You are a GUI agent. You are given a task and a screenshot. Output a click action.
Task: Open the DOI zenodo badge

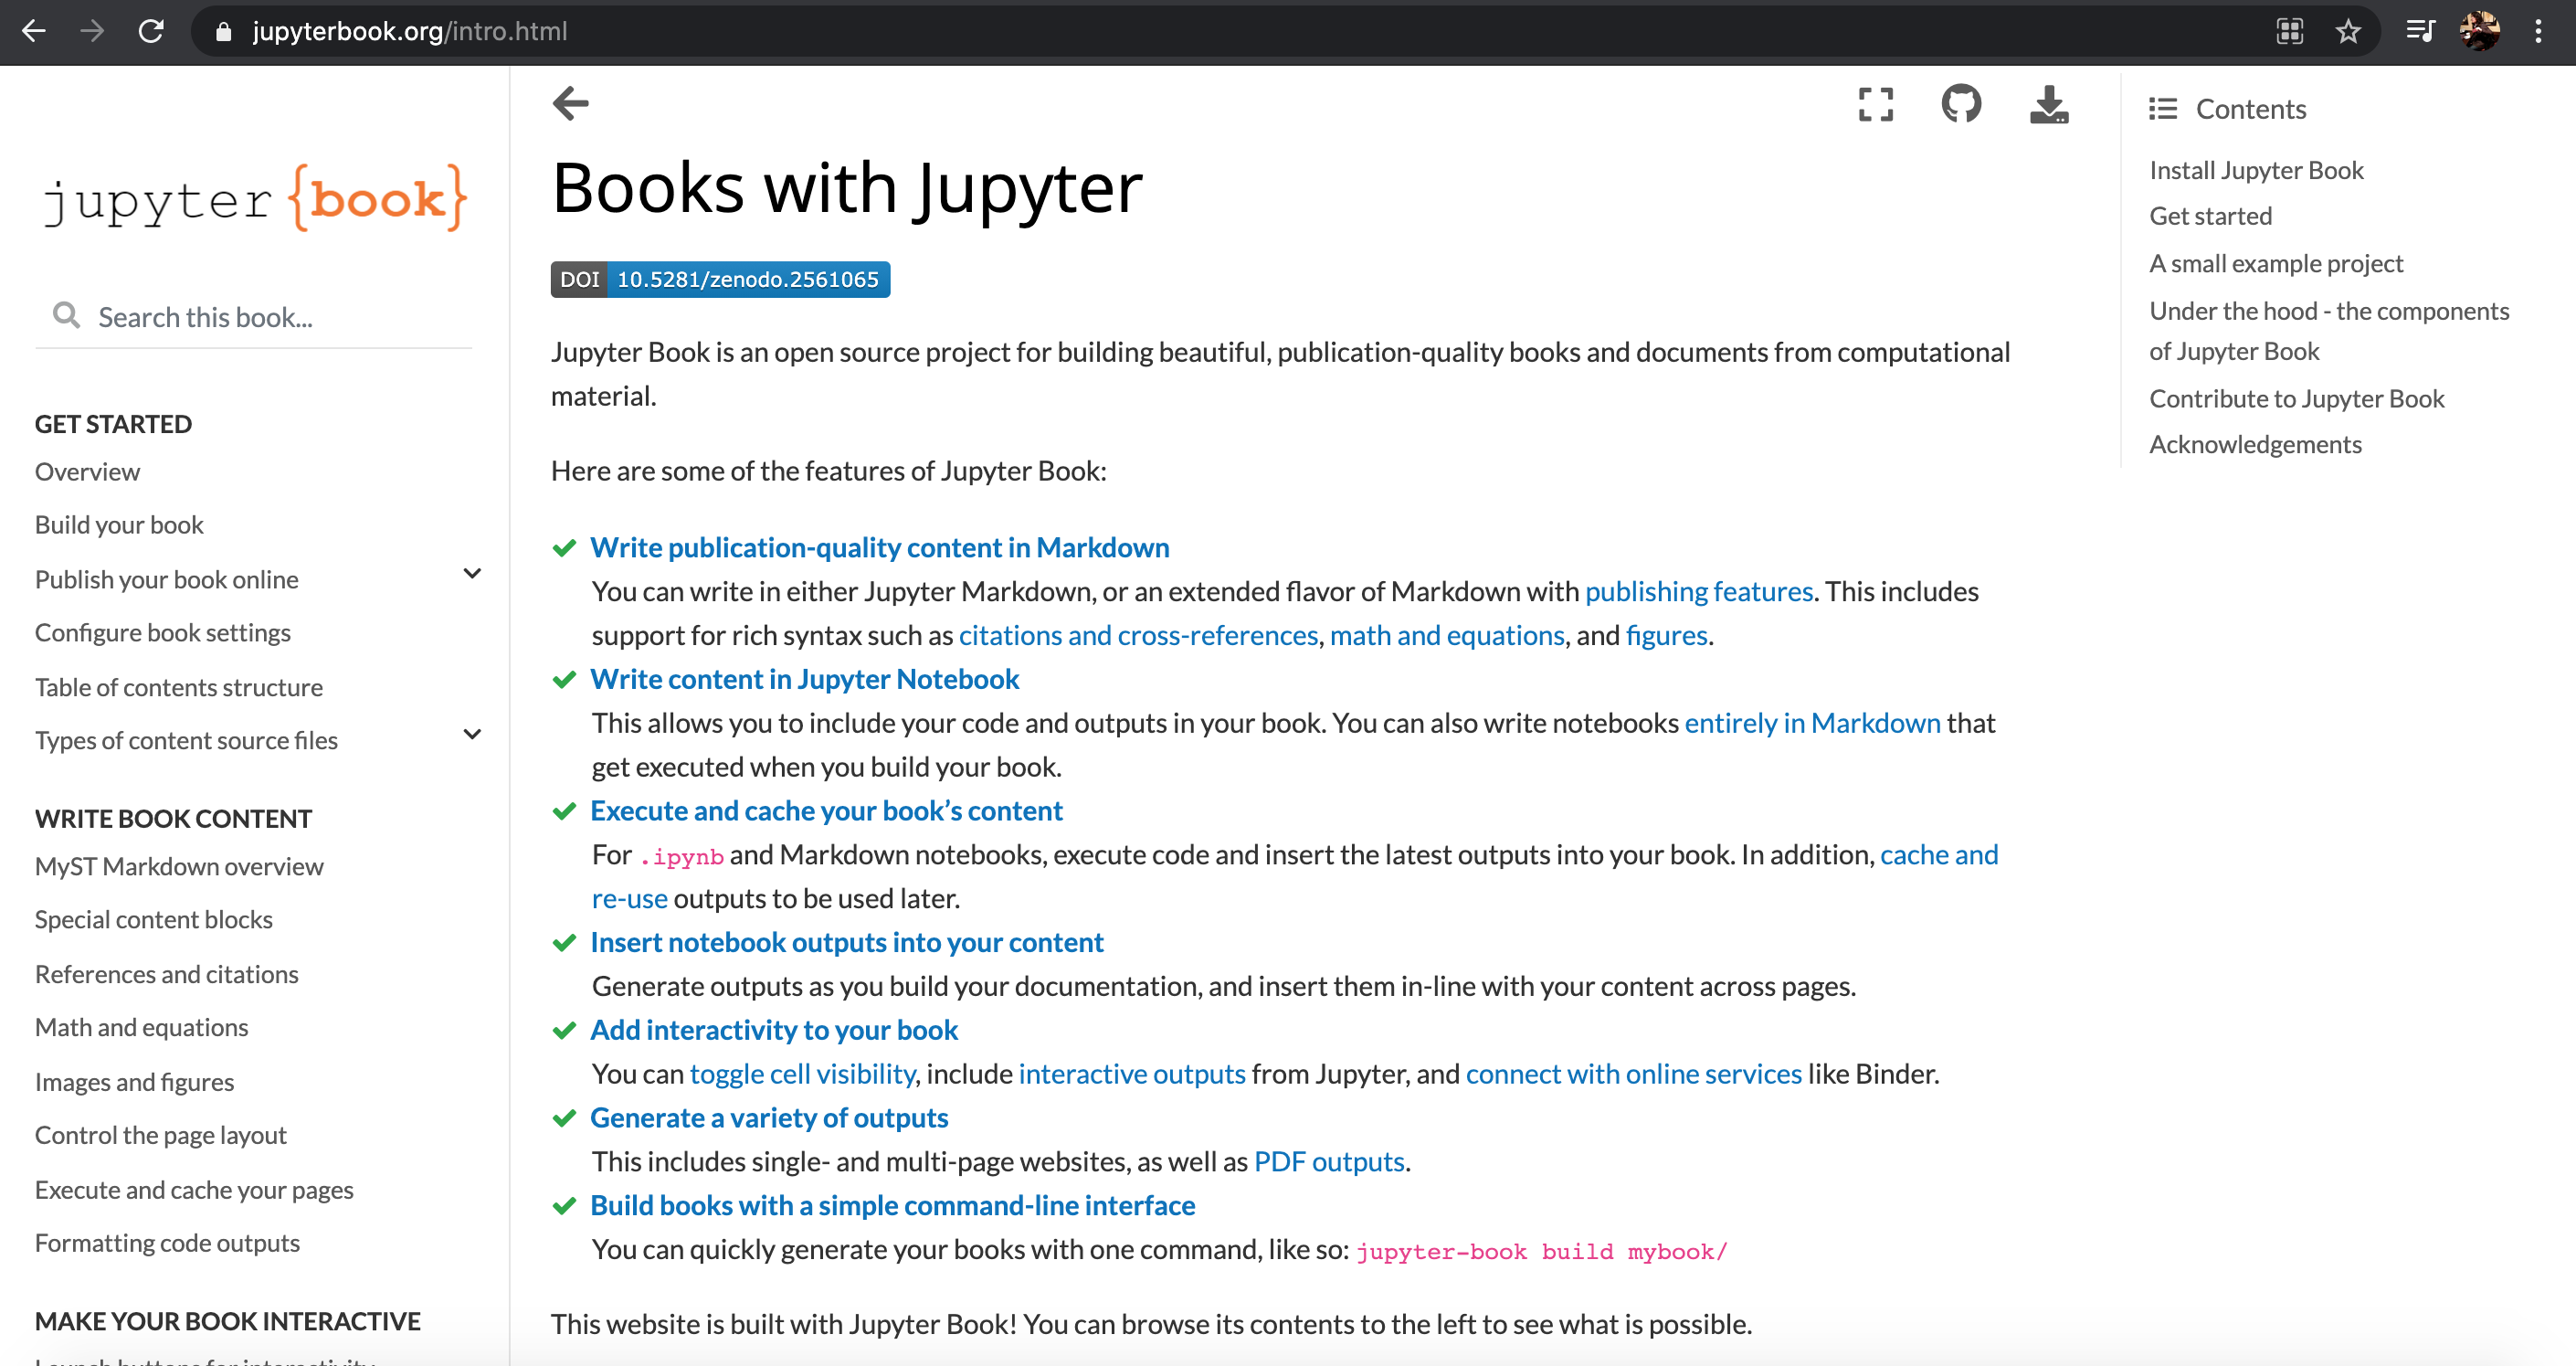coord(720,279)
